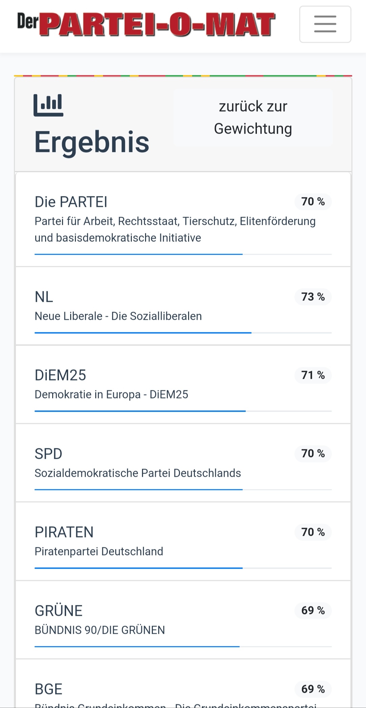Screen dimensions: 366x708
Task: Click the Partei-O-Mat logo
Action: [146, 24]
